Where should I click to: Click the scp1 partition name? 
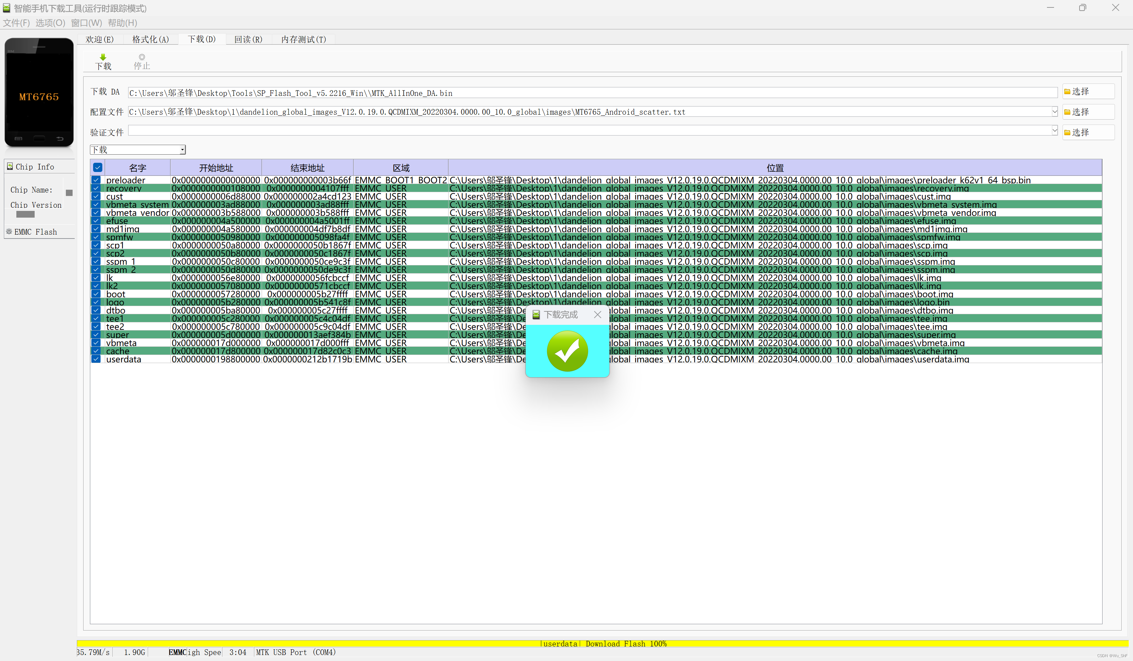(115, 245)
